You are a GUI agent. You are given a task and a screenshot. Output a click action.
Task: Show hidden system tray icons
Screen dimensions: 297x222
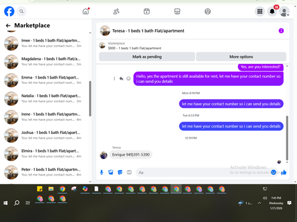(260, 203)
